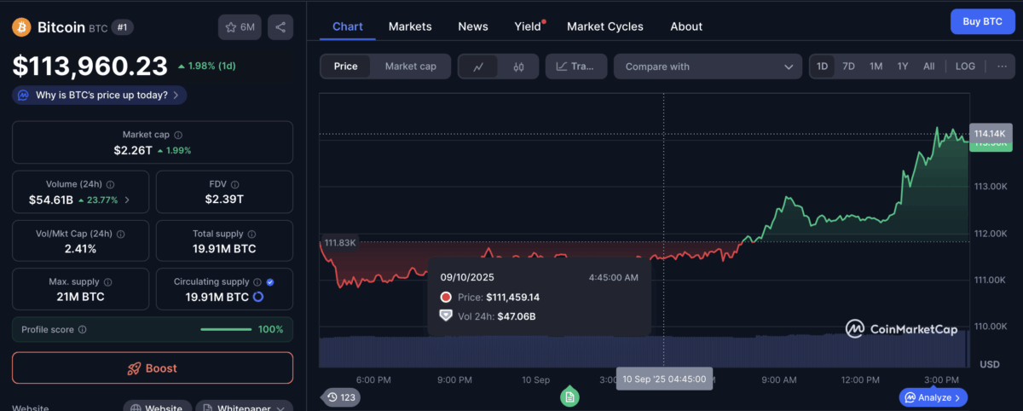
Task: Expand Why is BTC's price up today
Action: 100,96
